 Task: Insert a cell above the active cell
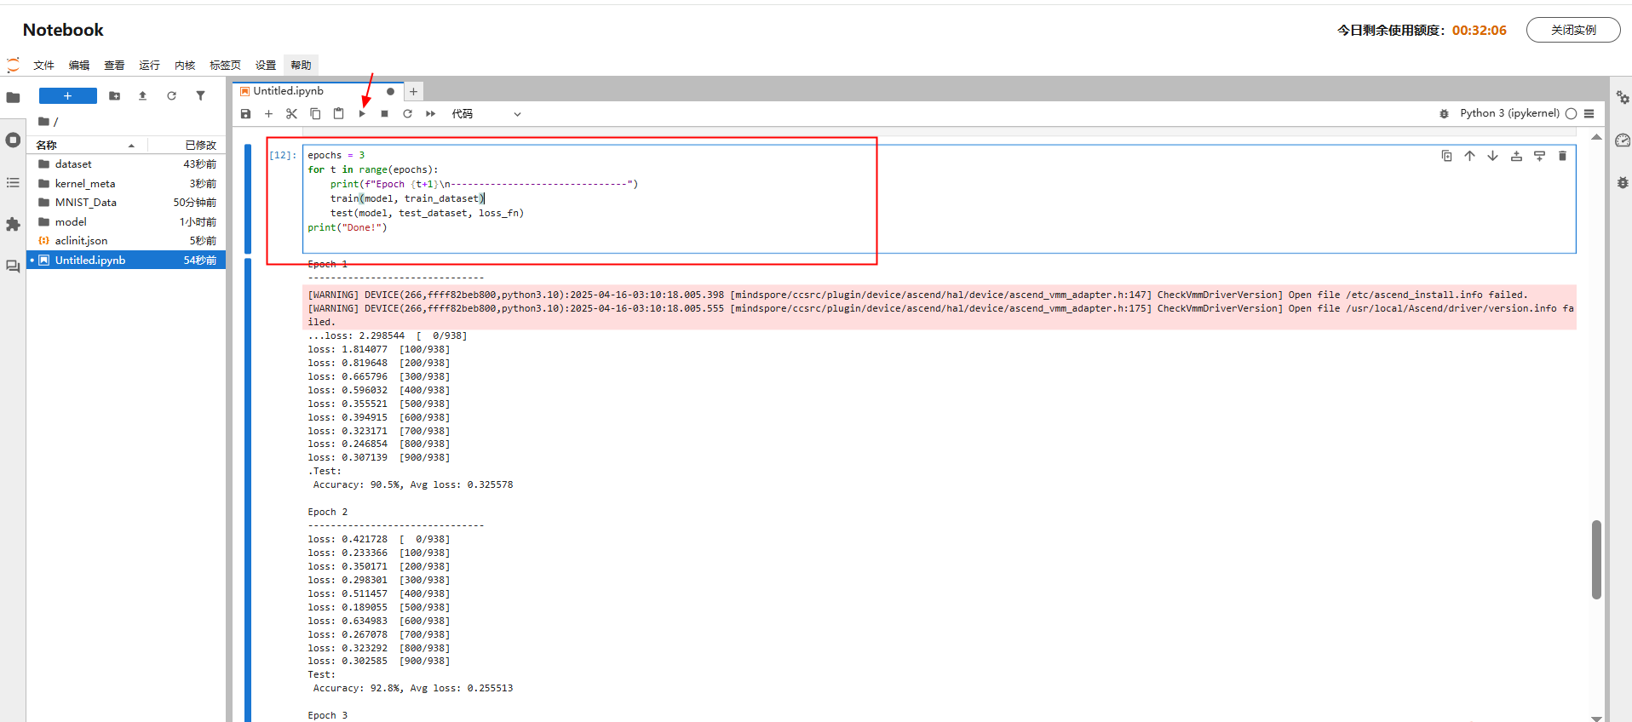1516,156
